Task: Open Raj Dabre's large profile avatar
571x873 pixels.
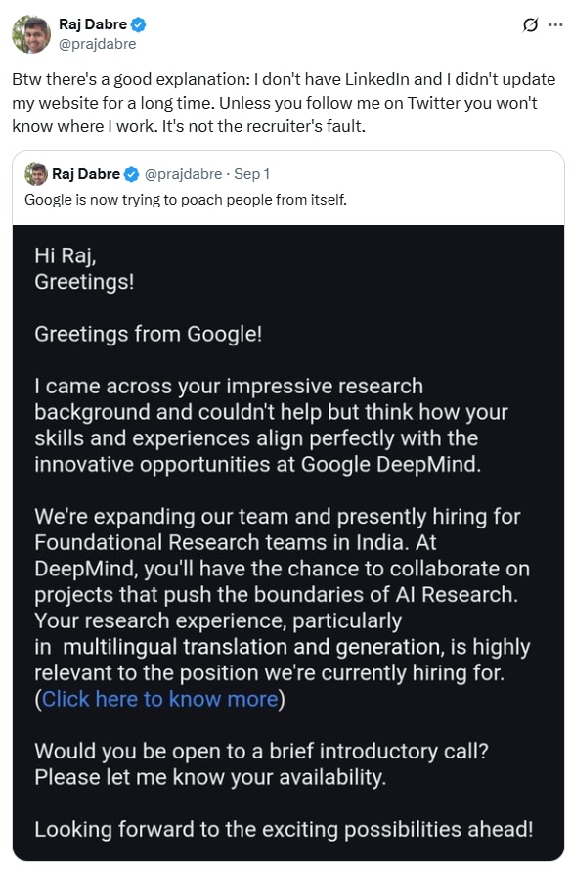Action: tap(31, 34)
